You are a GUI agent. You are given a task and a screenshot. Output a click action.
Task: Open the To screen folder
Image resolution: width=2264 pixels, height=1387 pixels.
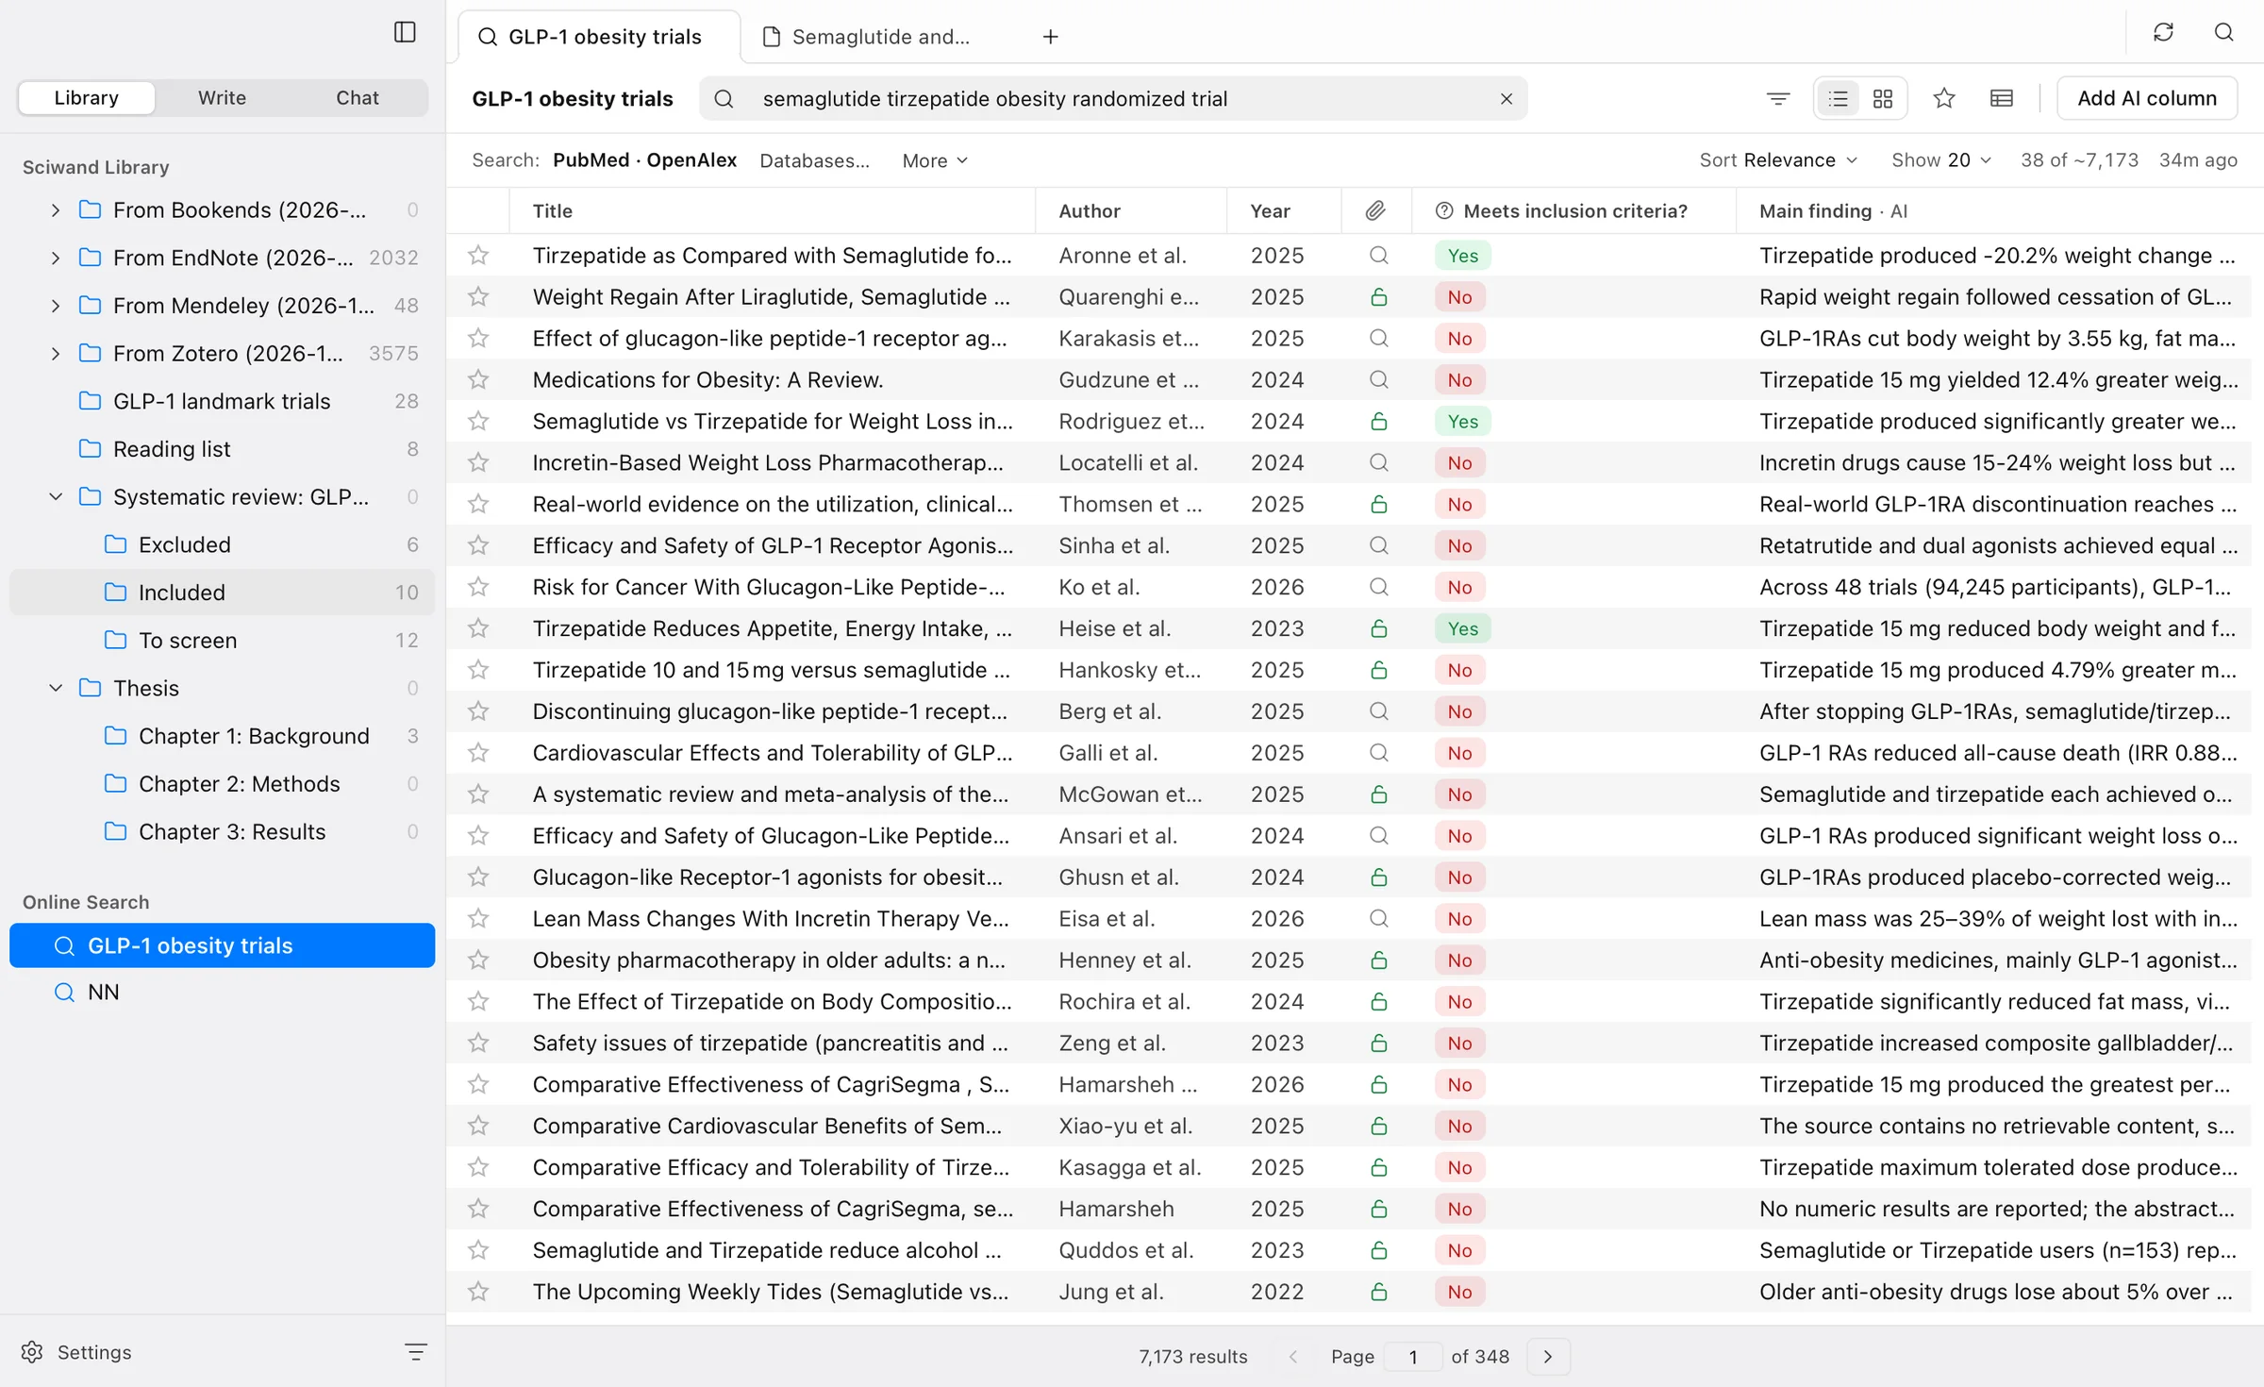coord(222,641)
